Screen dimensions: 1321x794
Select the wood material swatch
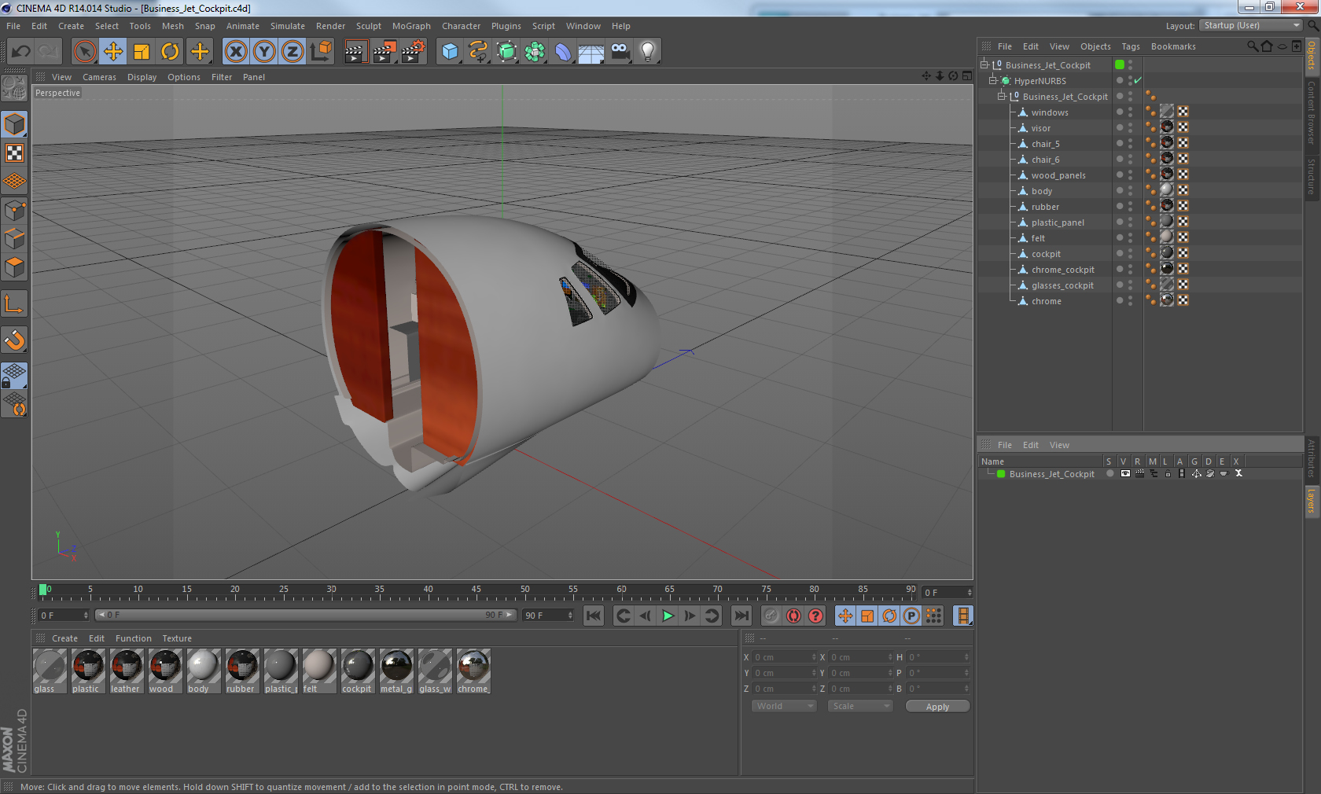pyautogui.click(x=164, y=671)
